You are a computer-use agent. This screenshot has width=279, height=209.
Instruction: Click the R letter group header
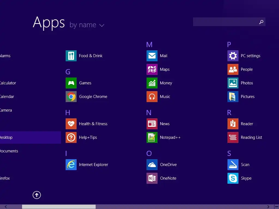pos(229,113)
